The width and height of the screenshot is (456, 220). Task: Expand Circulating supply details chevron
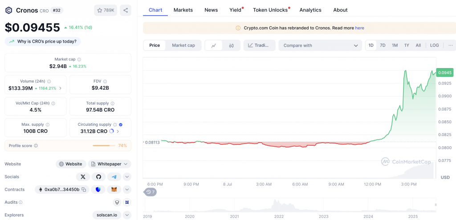118,131
